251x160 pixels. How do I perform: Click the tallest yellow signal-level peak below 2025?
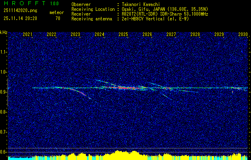point(118,155)
